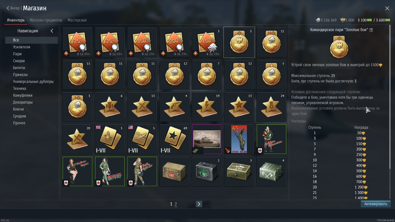Collapse the Навигация sidebar arrow
Image resolution: width=395 pixels, height=222 pixels.
(x=52, y=31)
